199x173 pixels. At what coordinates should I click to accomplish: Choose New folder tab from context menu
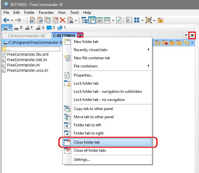coord(107,42)
